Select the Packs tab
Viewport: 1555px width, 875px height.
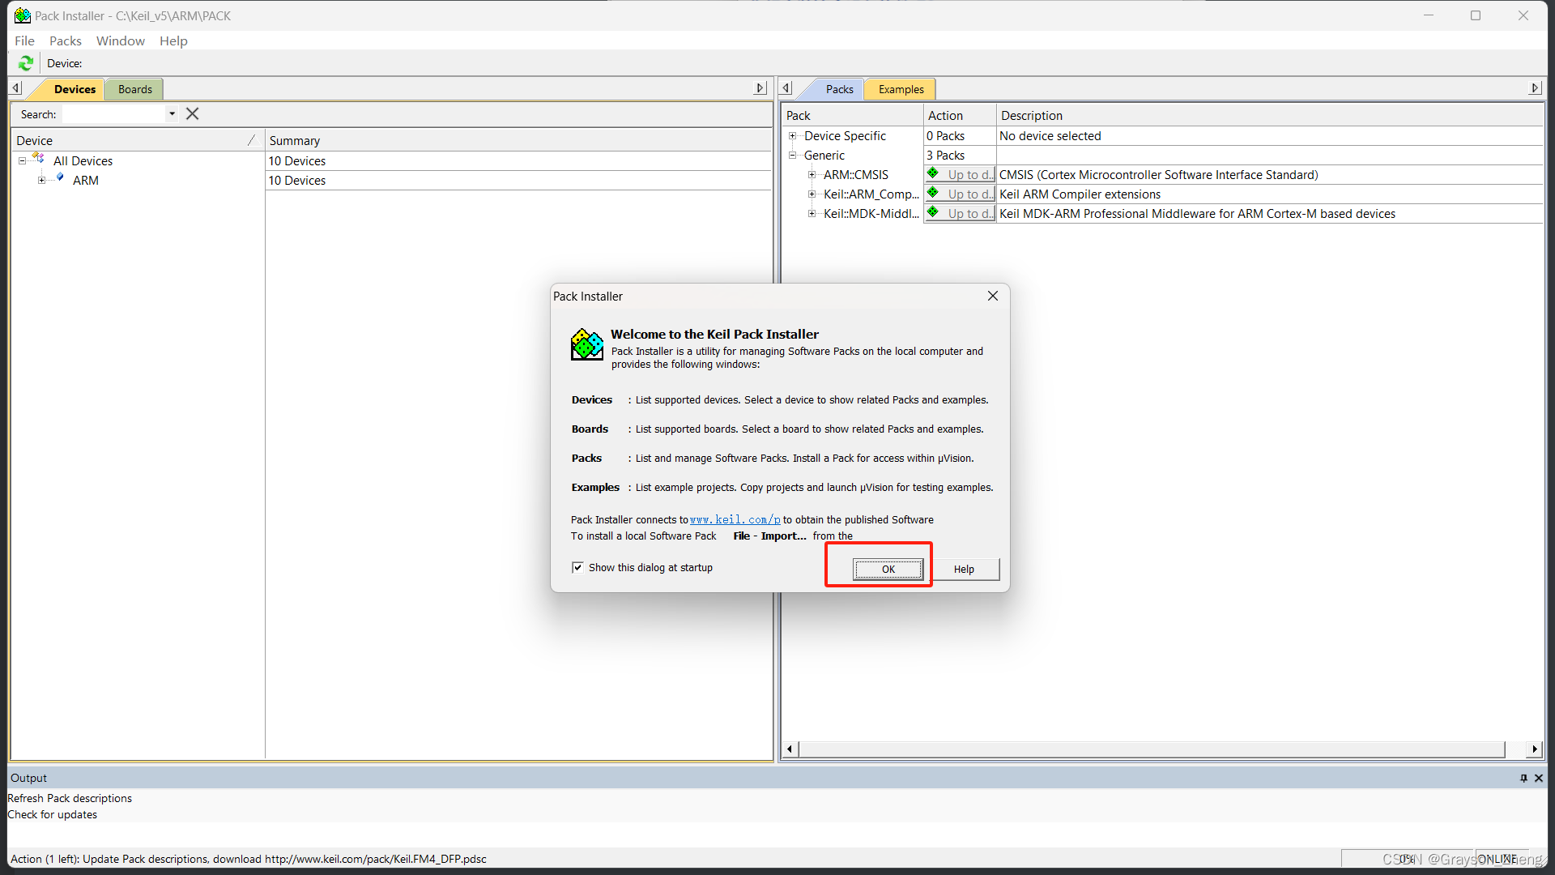[839, 89]
